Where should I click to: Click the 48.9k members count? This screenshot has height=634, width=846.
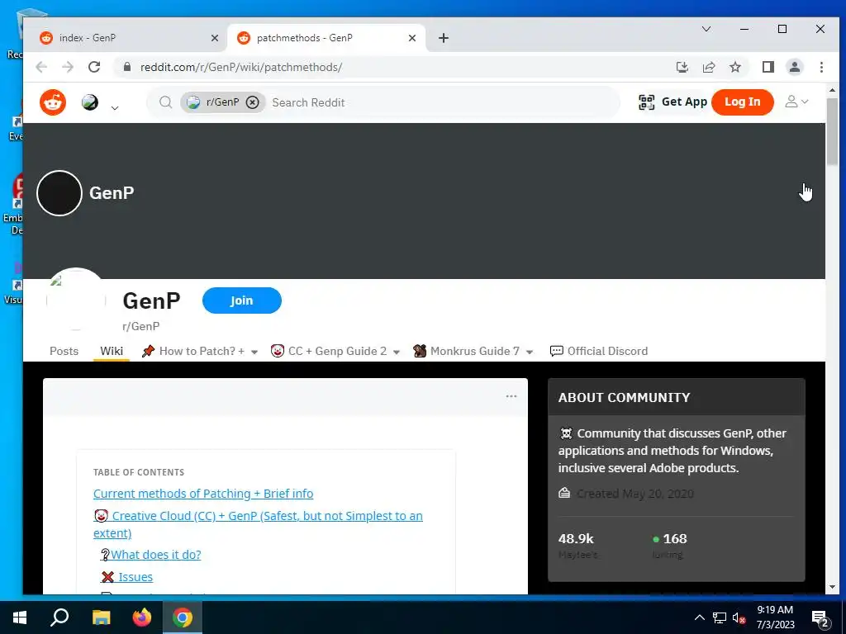coord(576,538)
